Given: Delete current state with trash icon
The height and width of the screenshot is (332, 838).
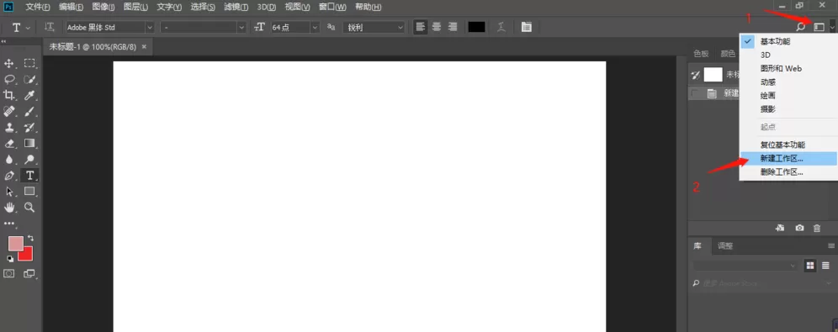Looking at the screenshot, I should [817, 228].
